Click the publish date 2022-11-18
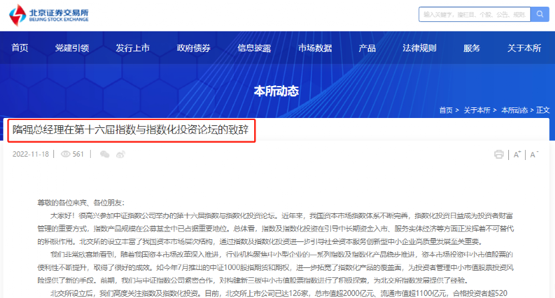The image size is (555, 298). pyautogui.click(x=31, y=154)
